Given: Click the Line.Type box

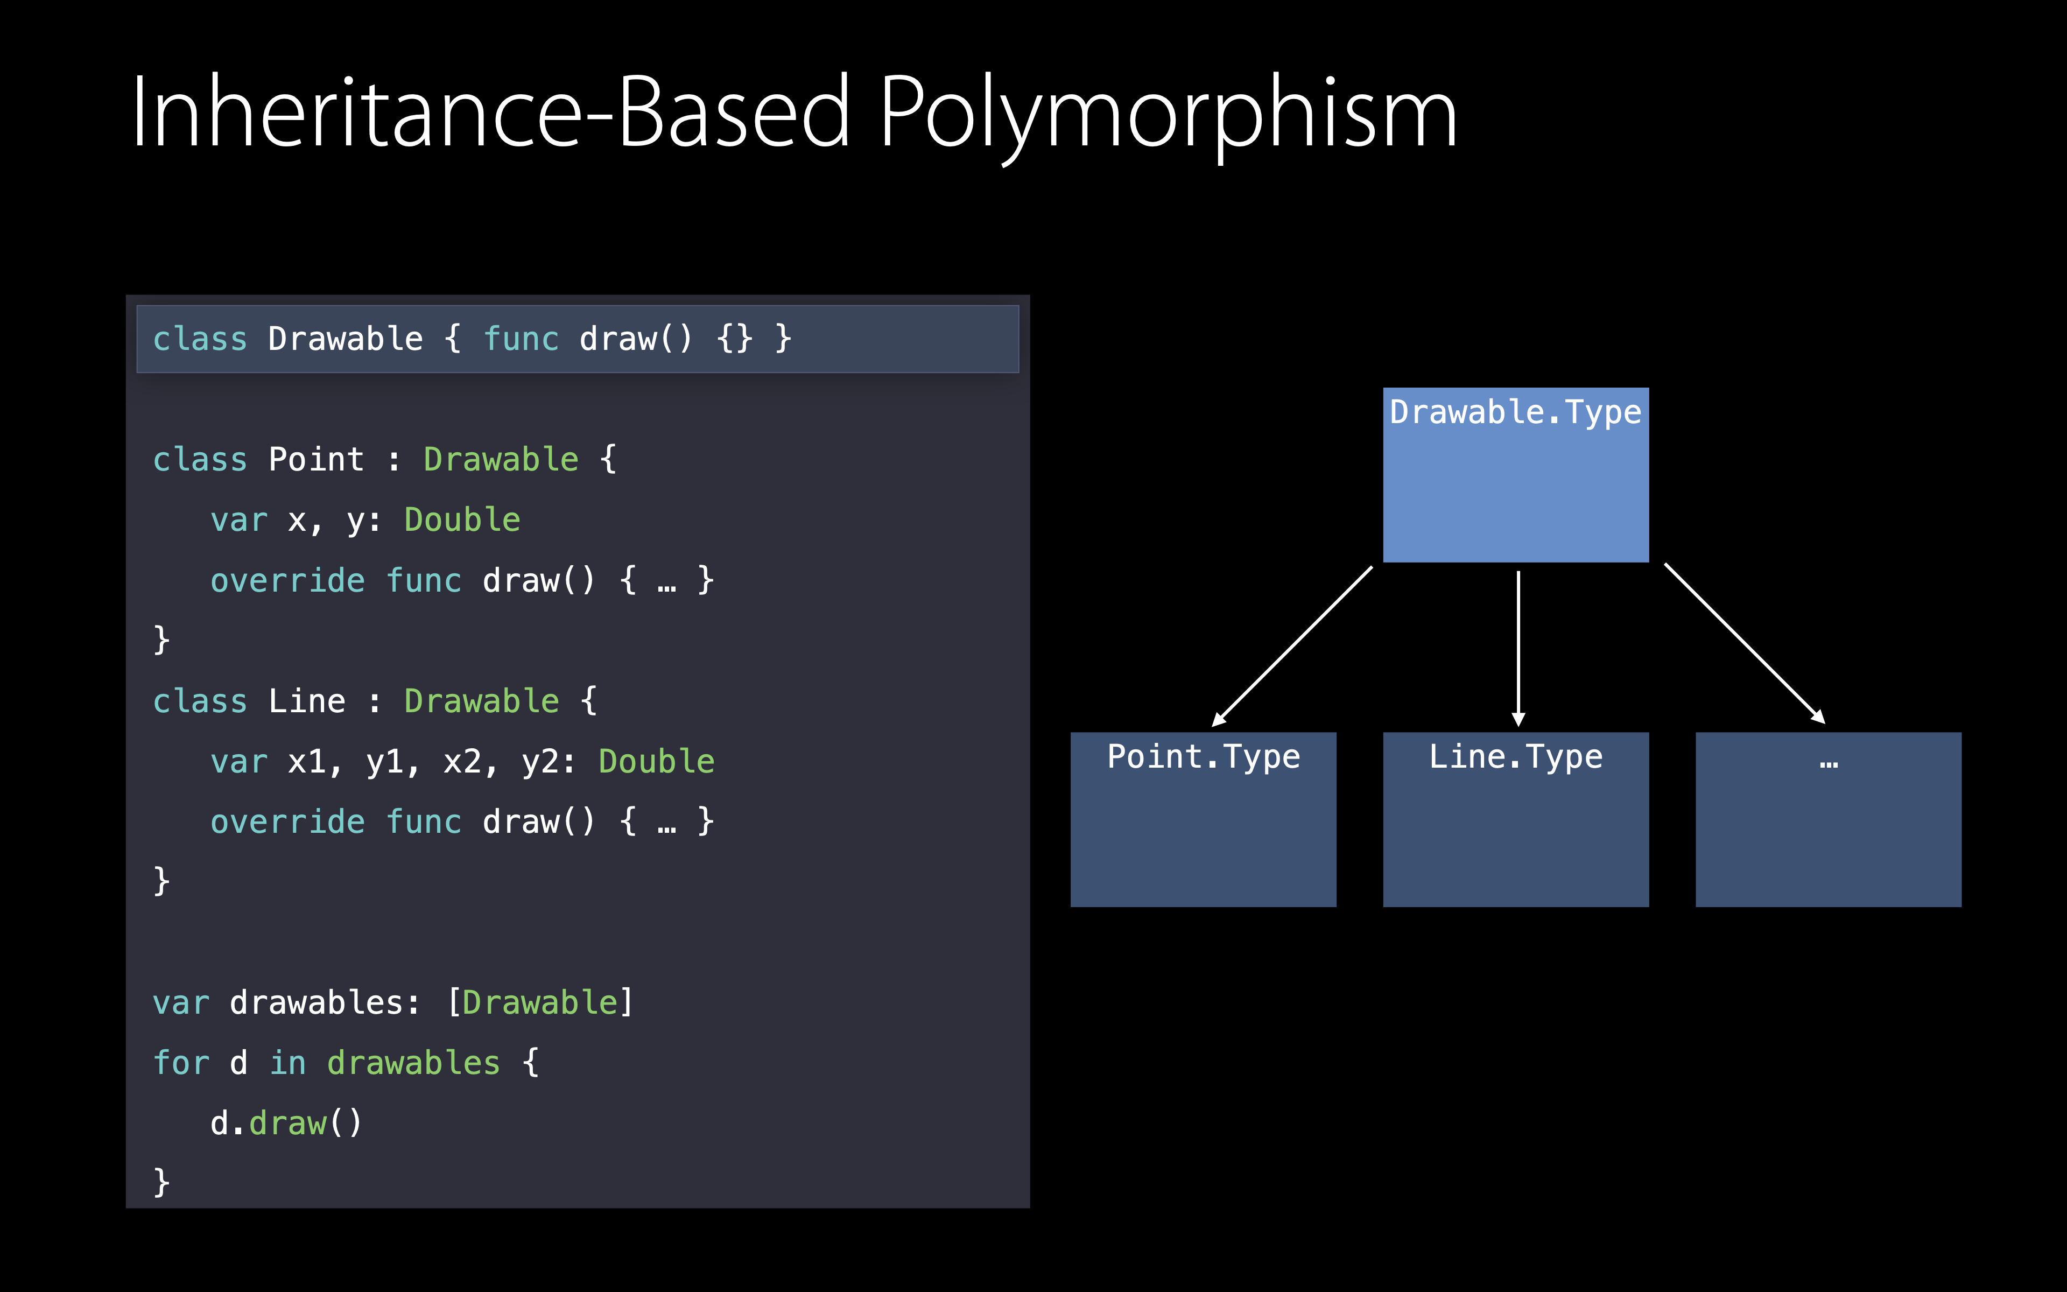Looking at the screenshot, I should 1515,819.
